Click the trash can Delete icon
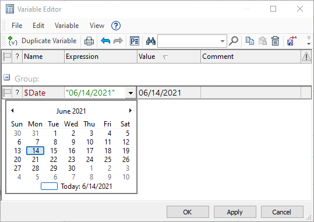Image resolution: width=314 pixels, height=222 pixels. pyautogui.click(x=276, y=41)
